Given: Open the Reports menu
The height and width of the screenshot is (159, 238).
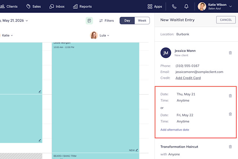Looking at the screenshot, I should click(x=82, y=6).
